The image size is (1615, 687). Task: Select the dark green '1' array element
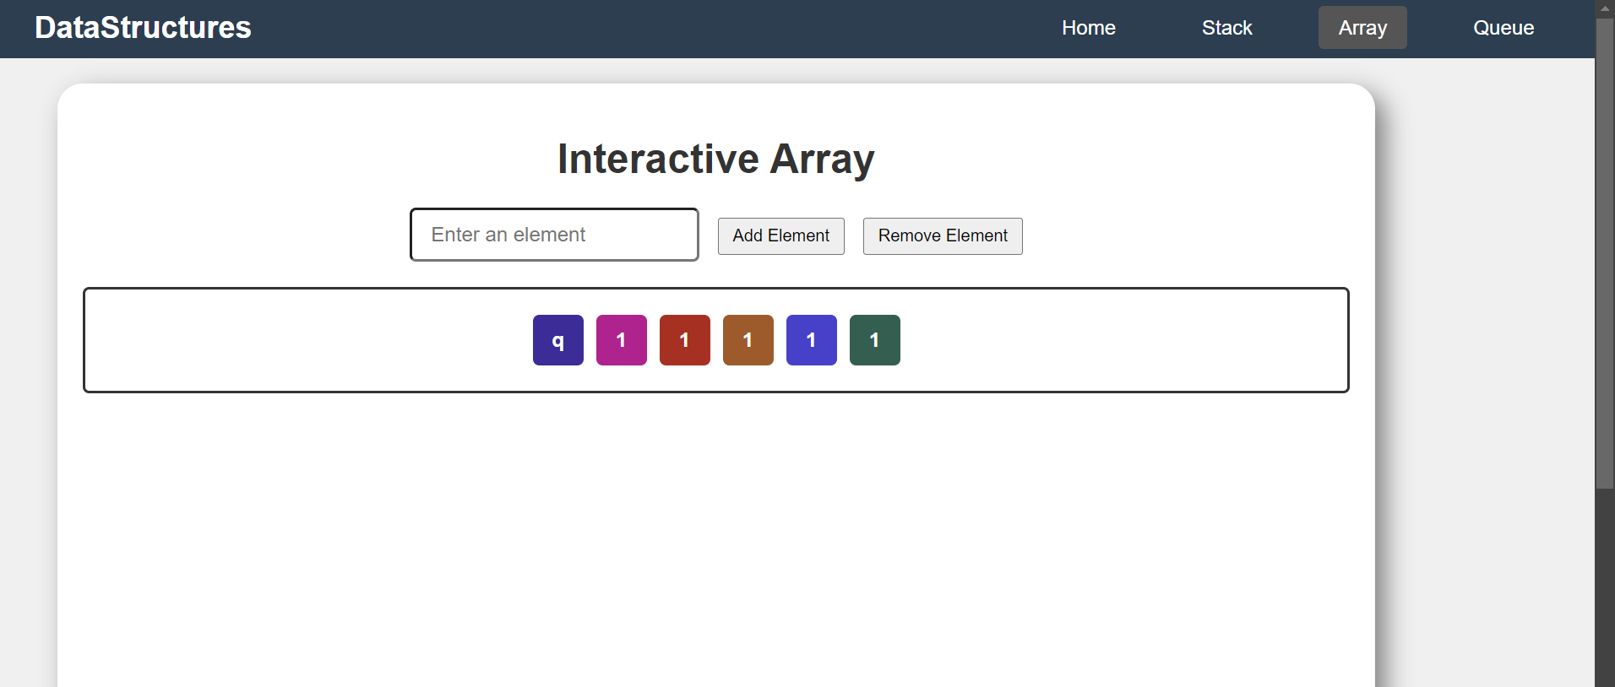click(x=875, y=340)
